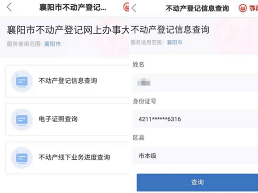Click 襄阳市 link under 服务使用范围
This screenshot has width=258, height=193.
click(x=53, y=44)
